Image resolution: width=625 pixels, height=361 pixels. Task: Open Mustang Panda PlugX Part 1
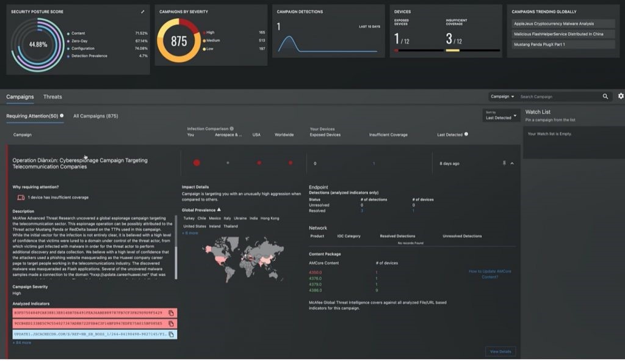pos(563,44)
